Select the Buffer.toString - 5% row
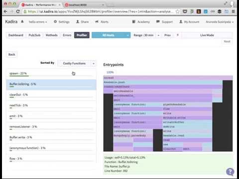This screenshot has height=179, width=239. pyautogui.click(x=51, y=85)
